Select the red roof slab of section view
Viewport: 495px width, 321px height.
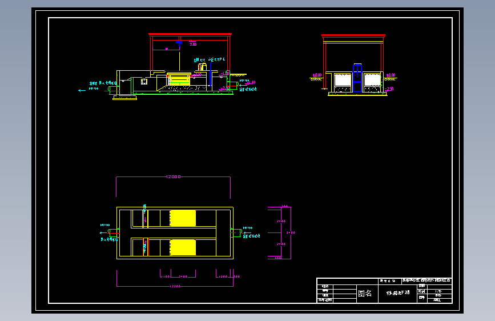190,34
